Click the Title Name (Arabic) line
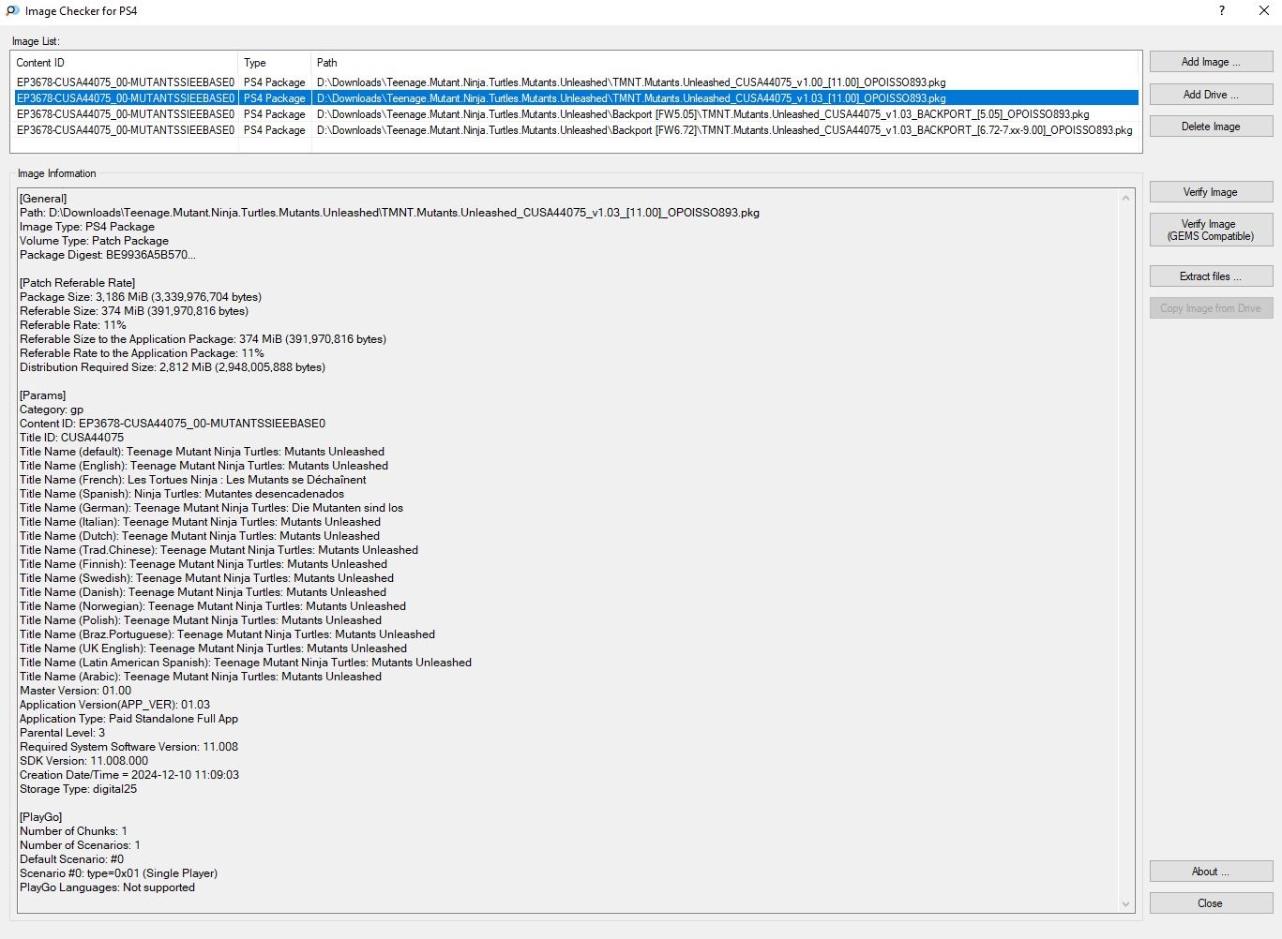The width and height of the screenshot is (1282, 939). pos(201,677)
